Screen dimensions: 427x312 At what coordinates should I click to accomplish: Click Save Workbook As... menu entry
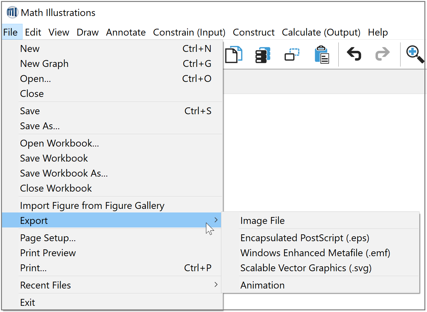point(64,173)
